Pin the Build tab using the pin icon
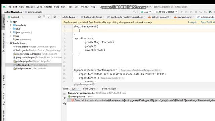Viewport: 215px width, 121px height. [64, 98]
